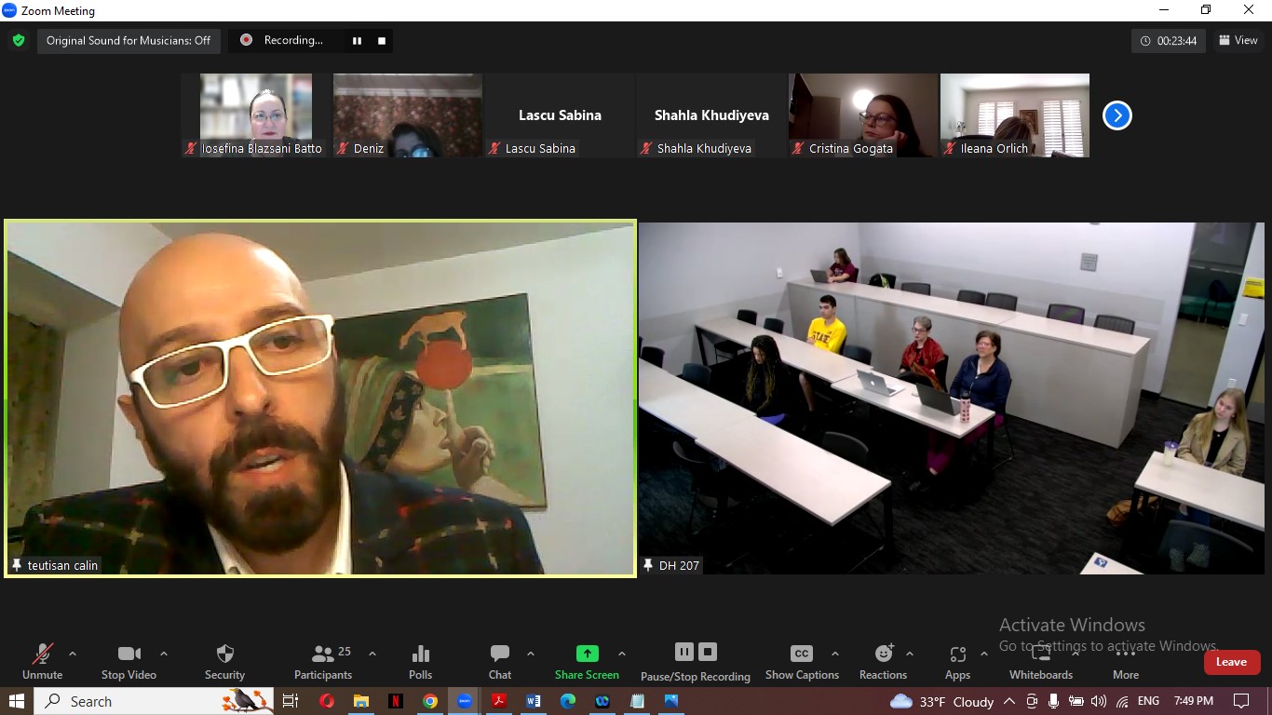Stop recording in the bottom toolbar

click(x=708, y=652)
